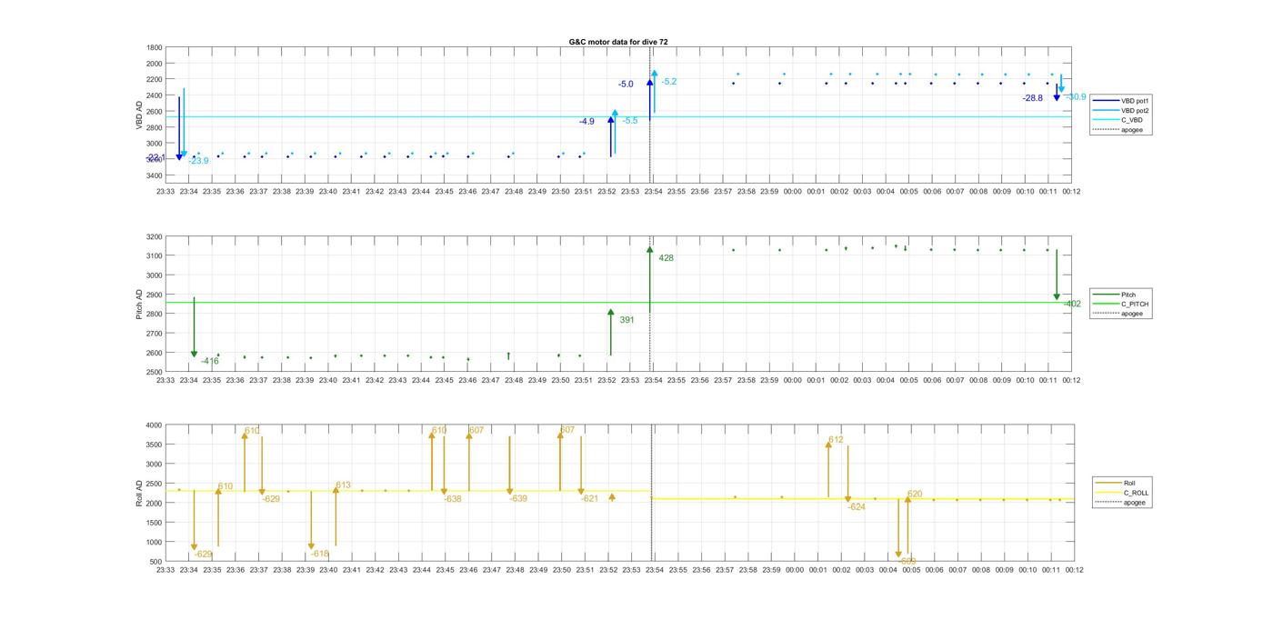Viewport: 1273px width, 630px height.
Task: Click the '-28.8' VBD data label
Action: click(x=1033, y=98)
